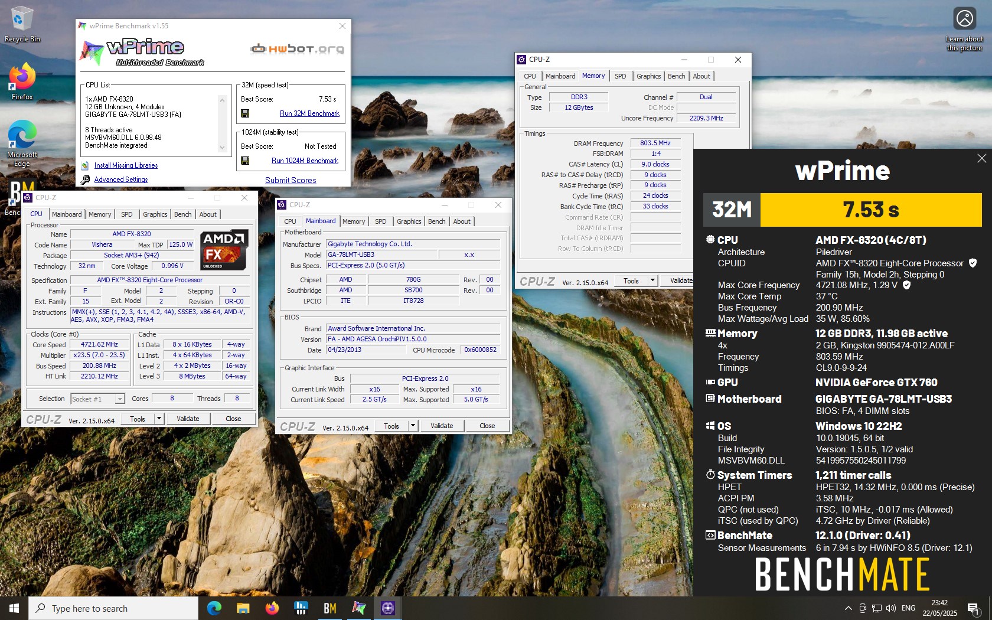Click Tools button in the Memory window
Viewport: 992px width, 620px height.
pos(631,280)
